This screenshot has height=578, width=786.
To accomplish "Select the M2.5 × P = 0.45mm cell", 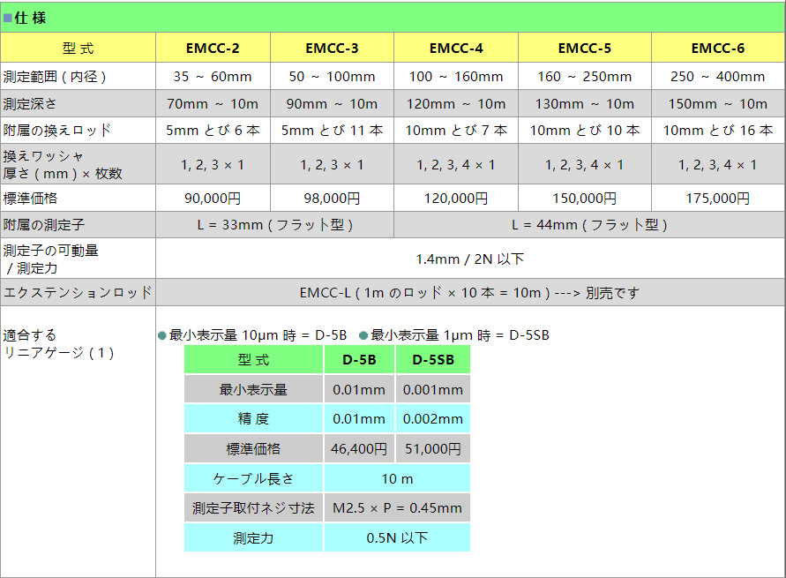I will 397,508.
